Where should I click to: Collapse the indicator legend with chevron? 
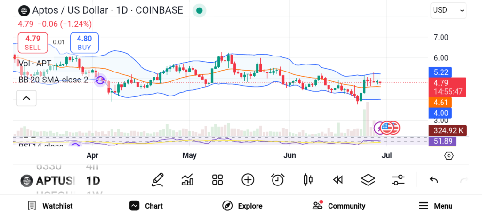26,98
